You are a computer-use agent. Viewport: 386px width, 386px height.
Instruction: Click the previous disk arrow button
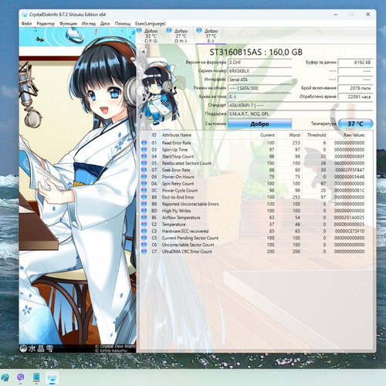point(143,52)
